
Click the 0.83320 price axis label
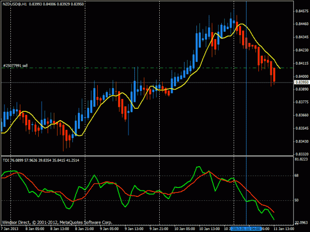[302, 154]
